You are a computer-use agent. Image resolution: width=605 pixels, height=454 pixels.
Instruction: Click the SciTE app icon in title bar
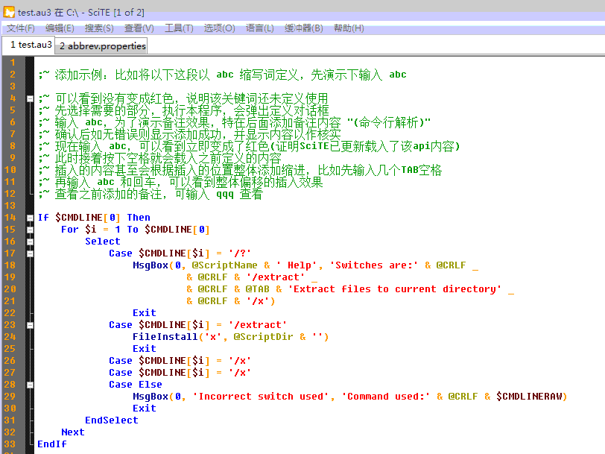(9, 12)
